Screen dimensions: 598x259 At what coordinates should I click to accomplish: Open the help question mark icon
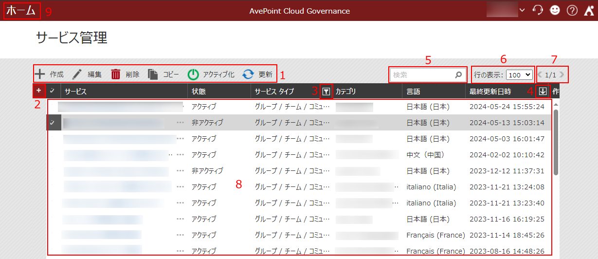(572, 10)
